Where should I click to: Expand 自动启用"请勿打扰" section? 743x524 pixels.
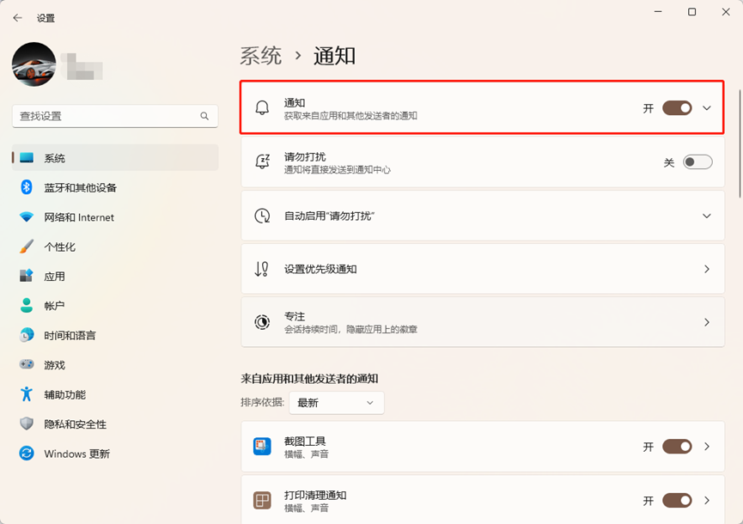point(707,216)
